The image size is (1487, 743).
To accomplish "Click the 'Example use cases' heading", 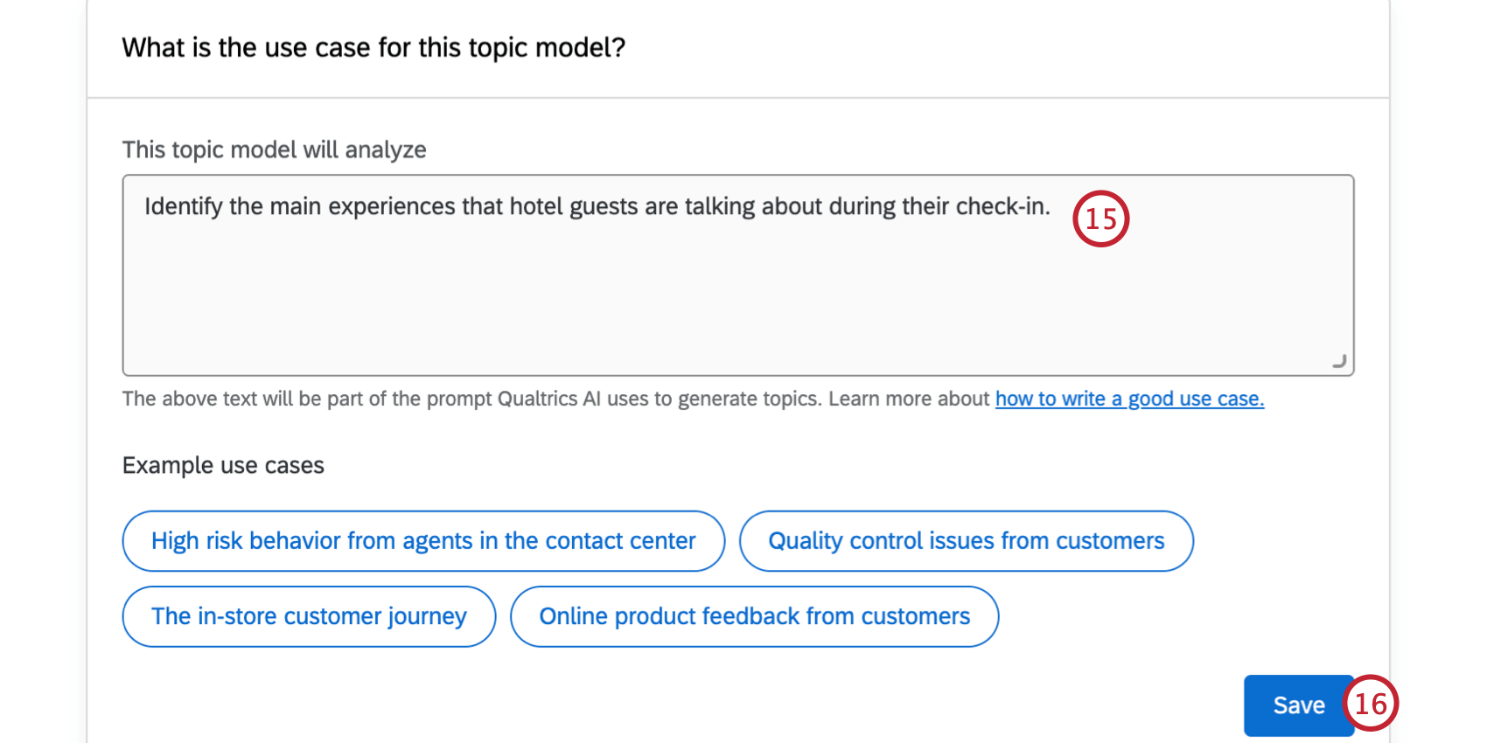I will coord(222,465).
